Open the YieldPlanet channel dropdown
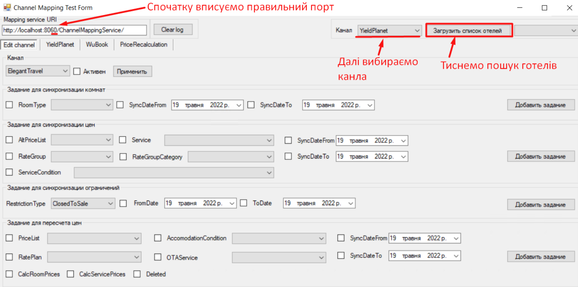 click(x=390, y=30)
